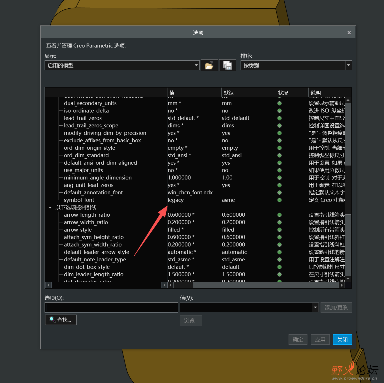This screenshot has height=383, width=384.
Task: Select the use_major_units option
Action: coord(83,170)
